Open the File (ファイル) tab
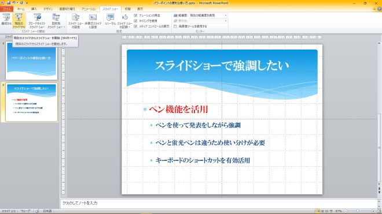Image resolution: width=382 pixels, height=214 pixels. click(6, 9)
